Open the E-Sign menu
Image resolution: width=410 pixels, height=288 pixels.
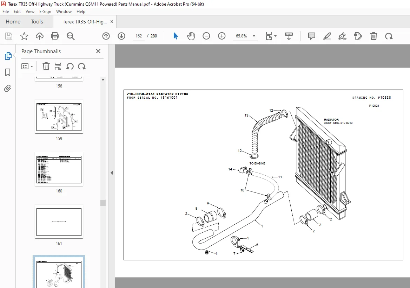point(45,12)
